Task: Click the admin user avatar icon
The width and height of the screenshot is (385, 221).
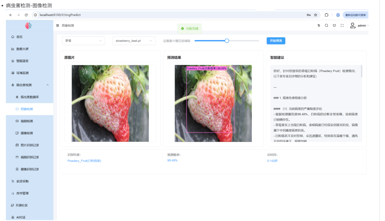Action: tap(353, 26)
